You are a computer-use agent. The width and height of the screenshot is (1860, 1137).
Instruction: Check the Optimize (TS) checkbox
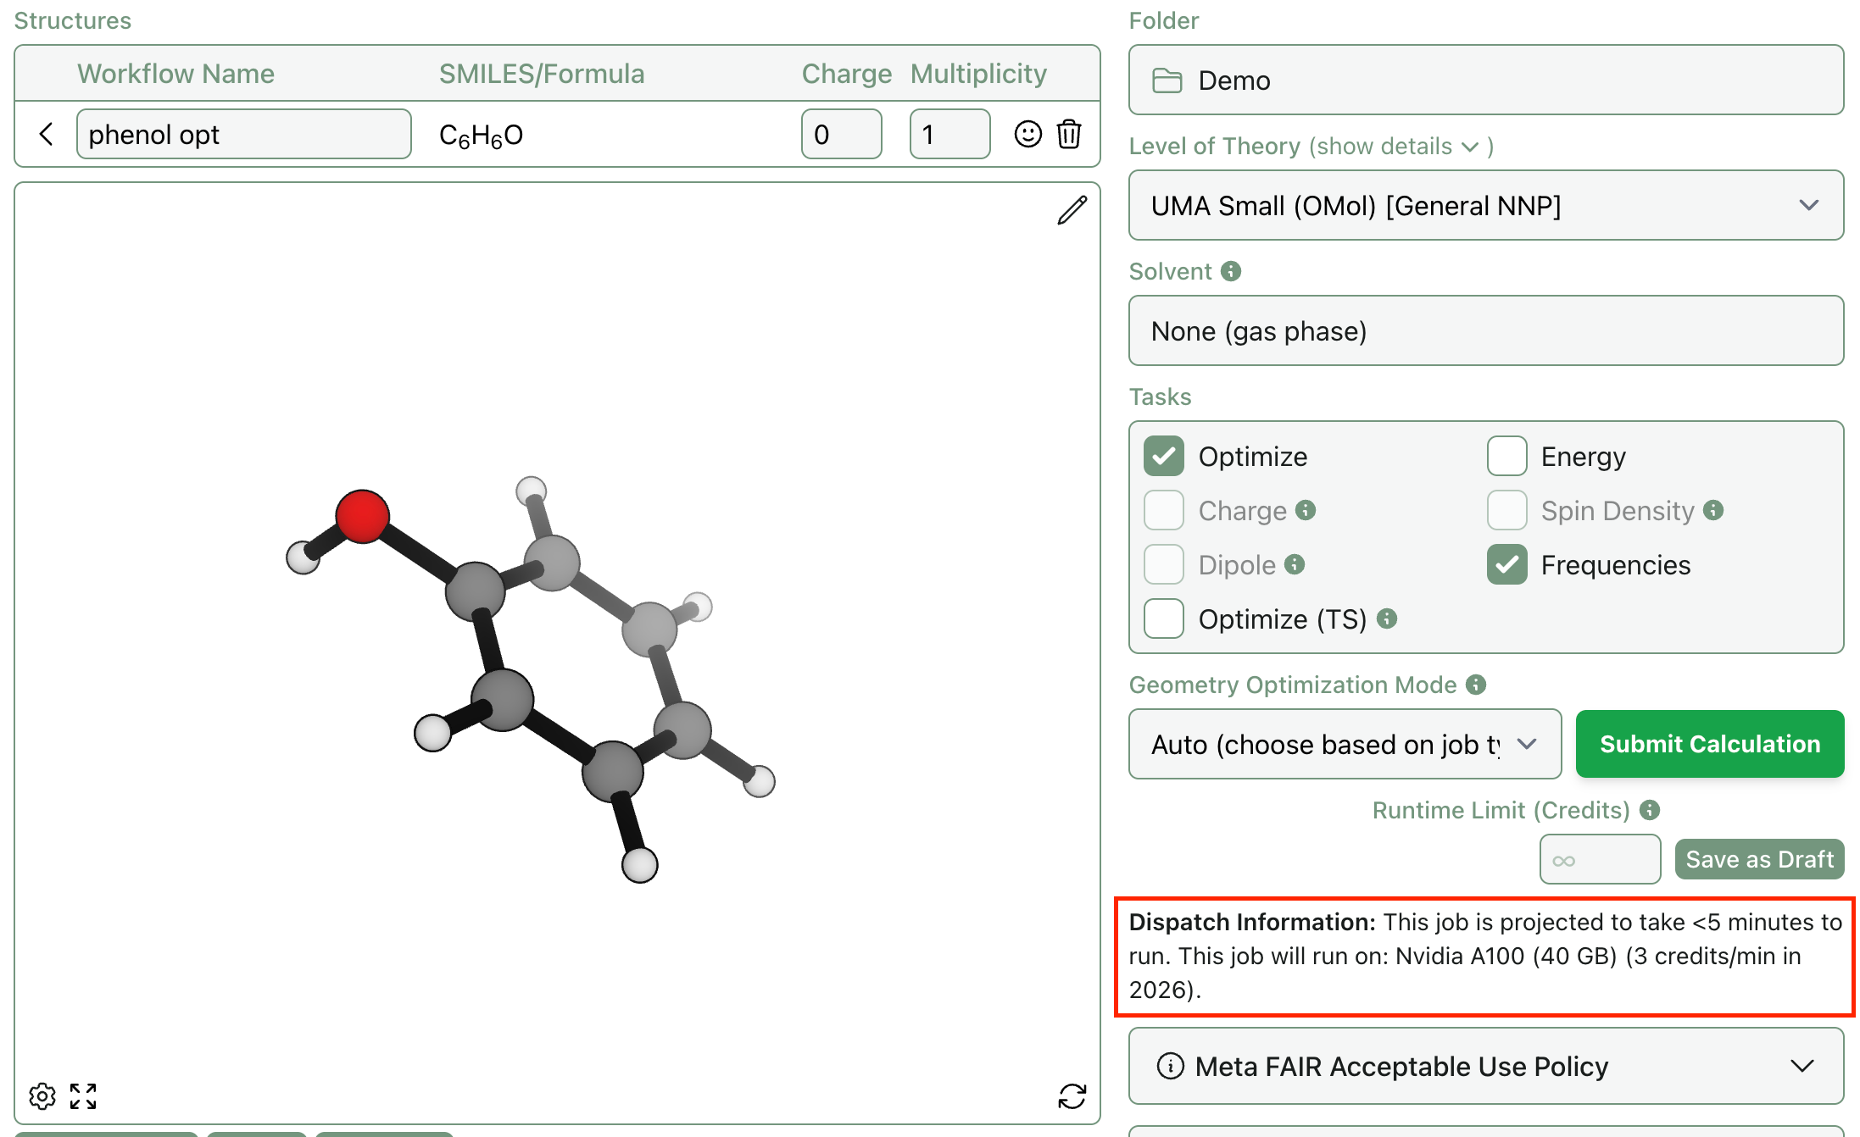[x=1164, y=618]
